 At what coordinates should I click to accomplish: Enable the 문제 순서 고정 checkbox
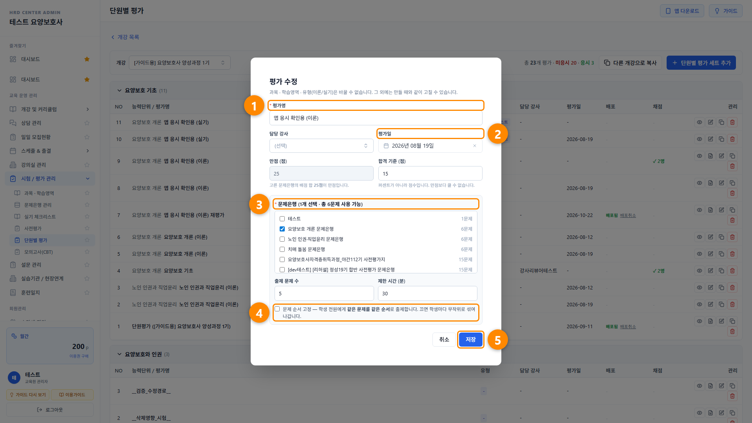[277, 309]
